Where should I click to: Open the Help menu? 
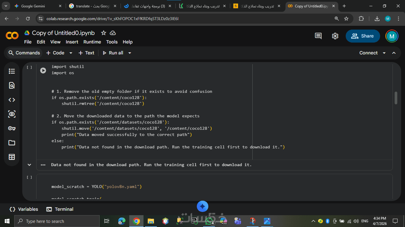tap(128, 42)
